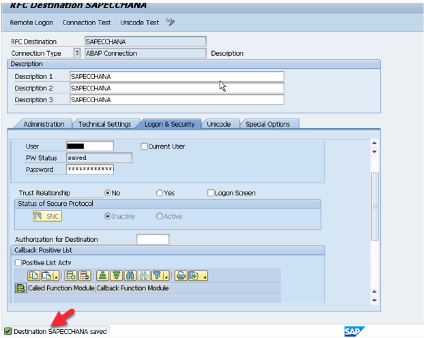Click the Delete Row icon in callback toolbar

[85, 275]
